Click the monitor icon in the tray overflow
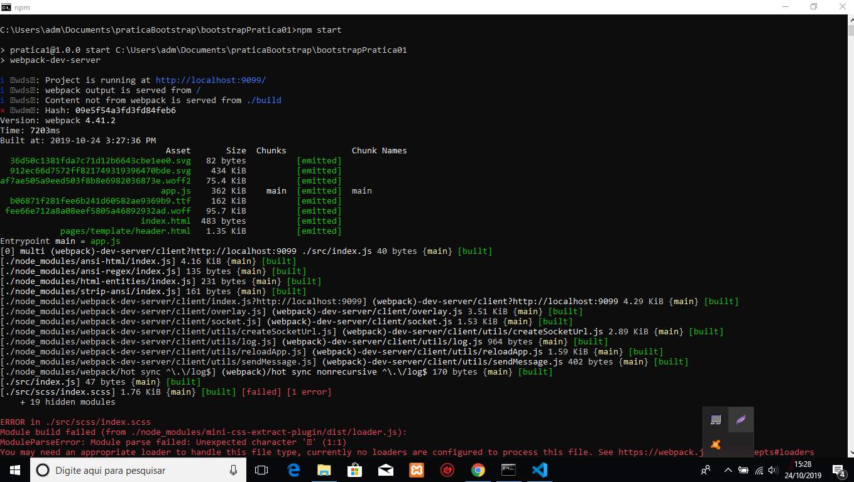The image size is (854, 482). coord(715,419)
